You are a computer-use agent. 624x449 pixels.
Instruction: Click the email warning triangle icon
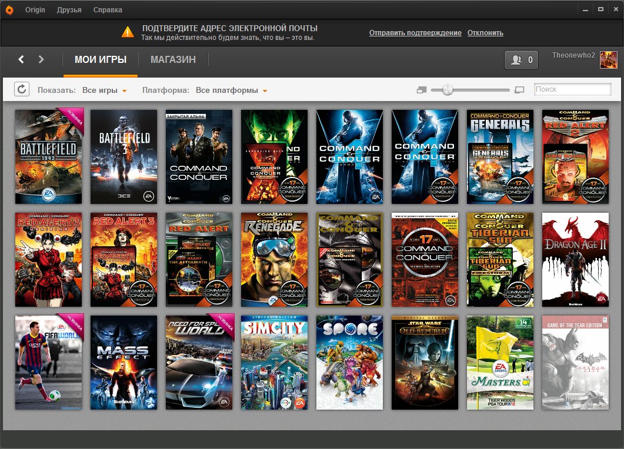[128, 32]
